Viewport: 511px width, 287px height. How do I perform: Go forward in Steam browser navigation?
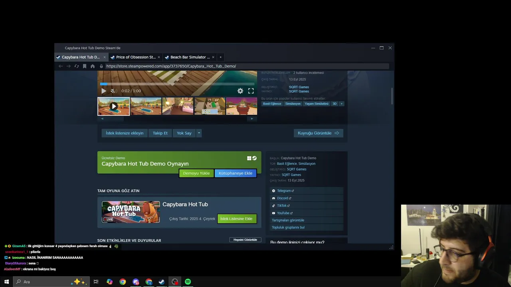pos(69,66)
